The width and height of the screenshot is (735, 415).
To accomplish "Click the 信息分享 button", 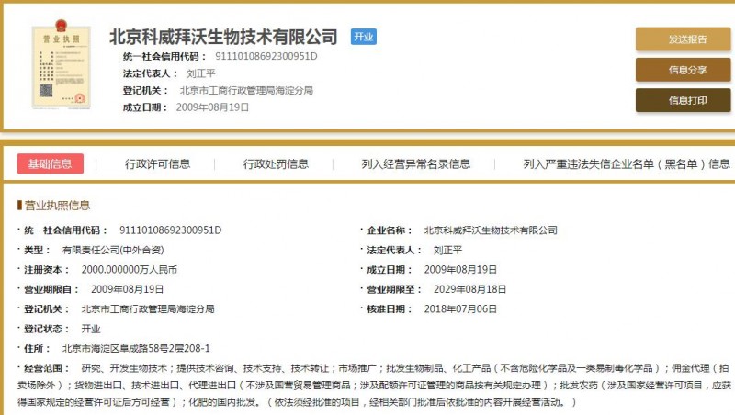I will coord(683,70).
